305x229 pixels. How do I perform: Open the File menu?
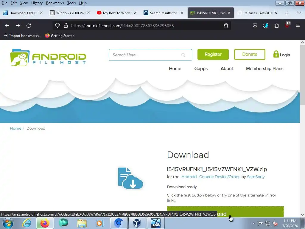(4, 3)
